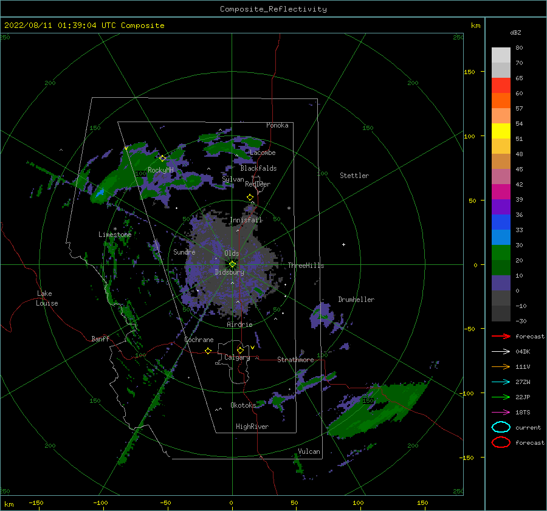This screenshot has height=511, width=547.
Task: Click the Ponoka town label
Action: (x=277, y=125)
